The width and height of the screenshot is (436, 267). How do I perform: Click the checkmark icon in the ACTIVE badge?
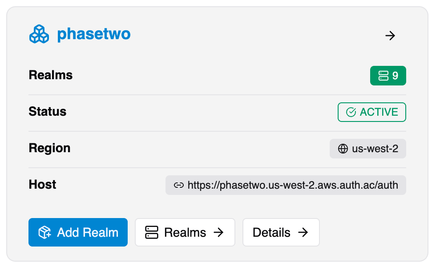pyautogui.click(x=351, y=112)
